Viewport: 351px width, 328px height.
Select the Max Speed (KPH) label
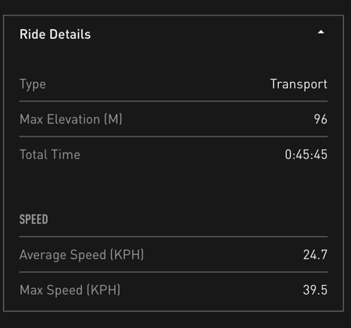(x=70, y=290)
